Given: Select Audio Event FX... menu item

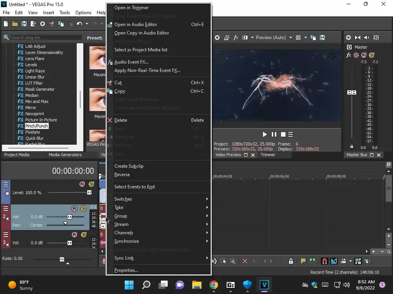Looking at the screenshot, I should tap(159, 62).
